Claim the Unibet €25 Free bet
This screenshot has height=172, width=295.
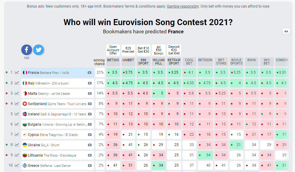[128, 50]
